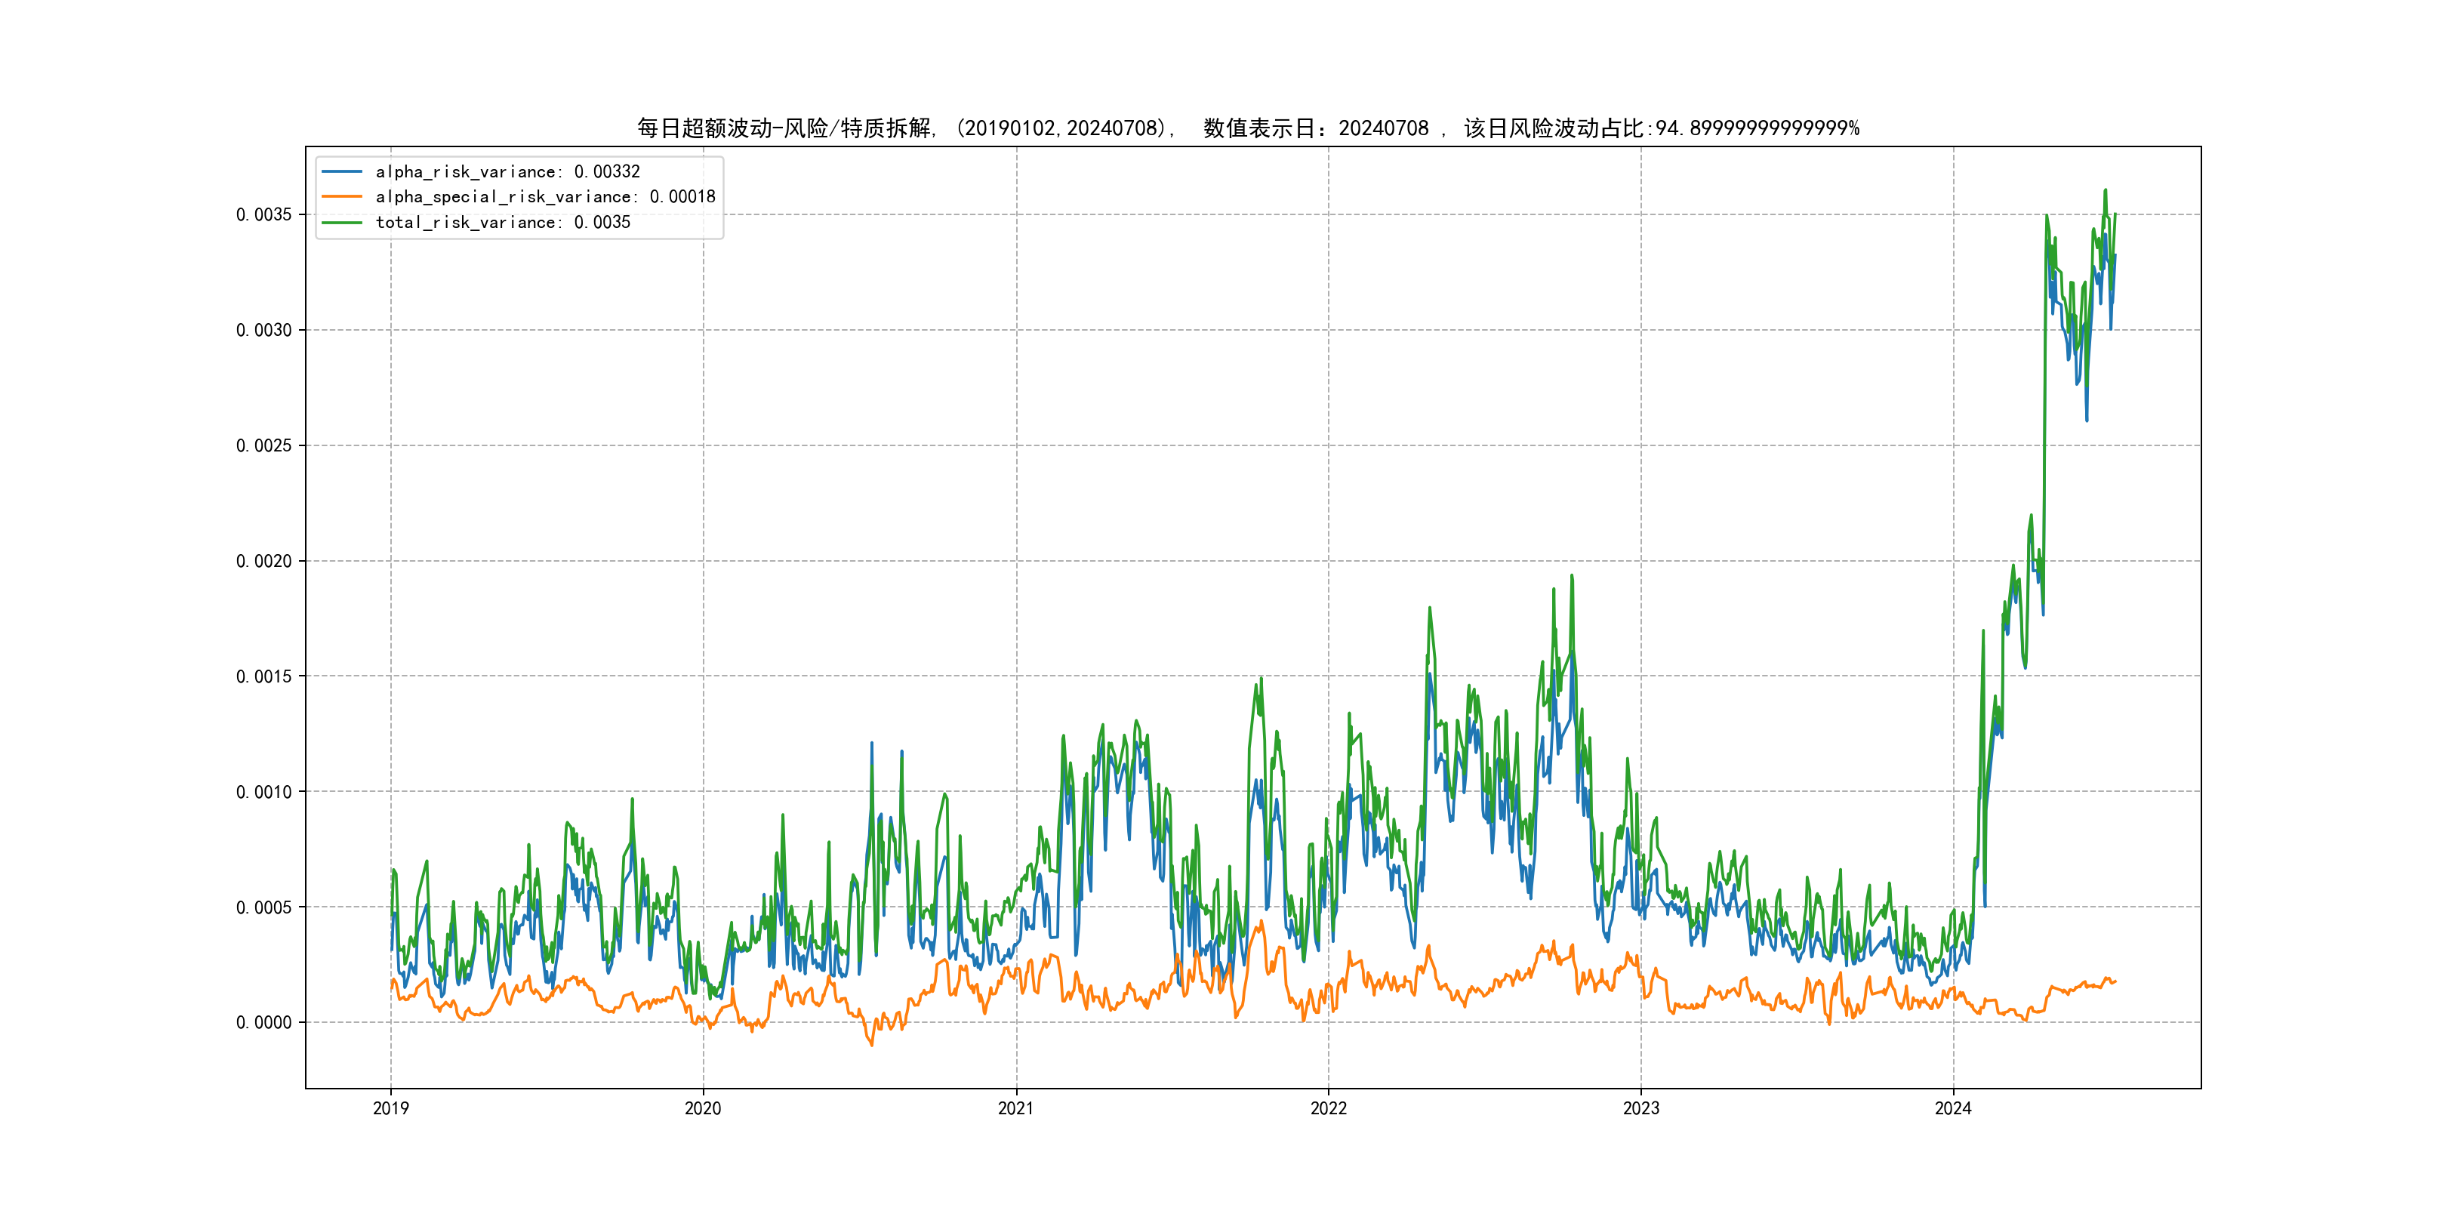Viewport: 2446px width, 1223px height.
Task: Click the orange alpha_special_risk_variance legend line
Action: (x=342, y=196)
